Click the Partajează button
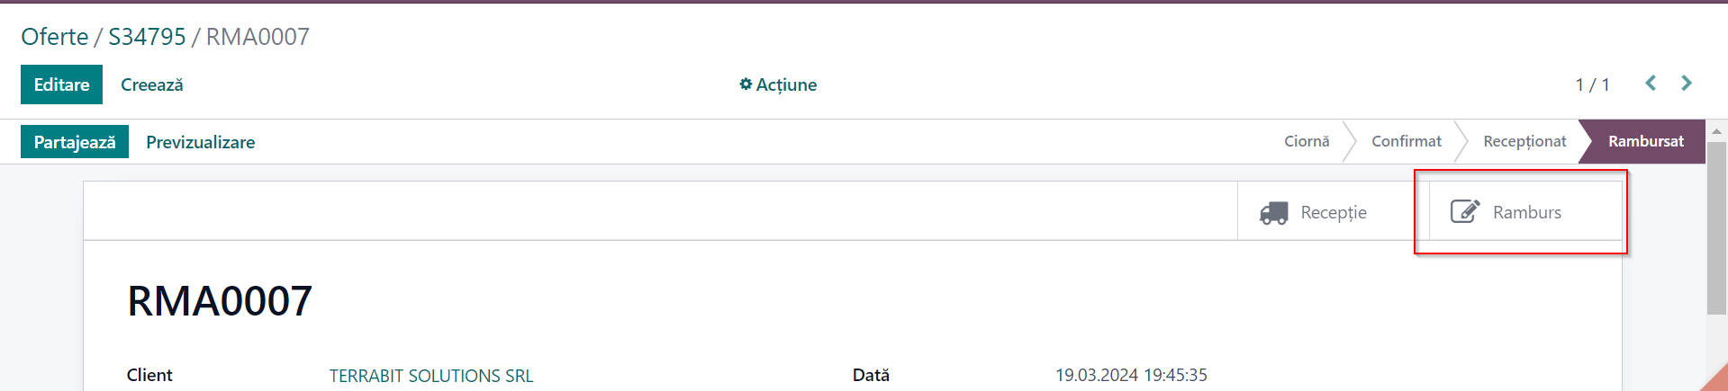The width and height of the screenshot is (1728, 391). [x=75, y=142]
